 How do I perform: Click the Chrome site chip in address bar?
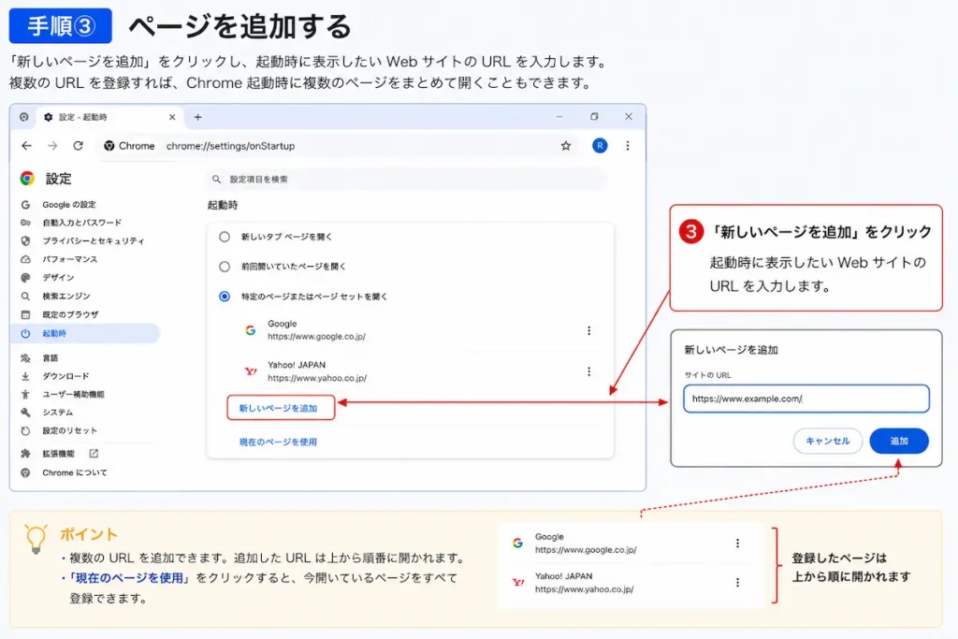(x=129, y=146)
